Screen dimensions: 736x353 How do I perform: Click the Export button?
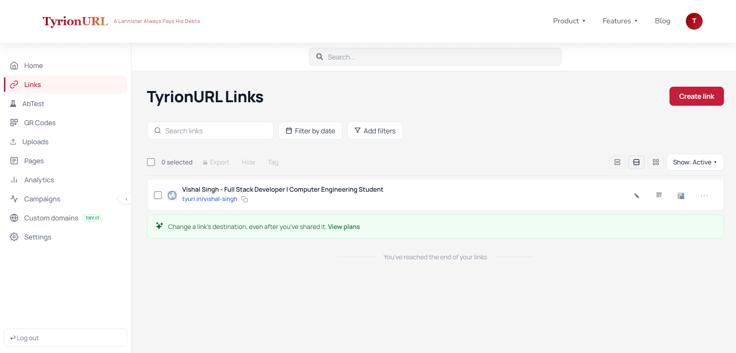pos(216,162)
